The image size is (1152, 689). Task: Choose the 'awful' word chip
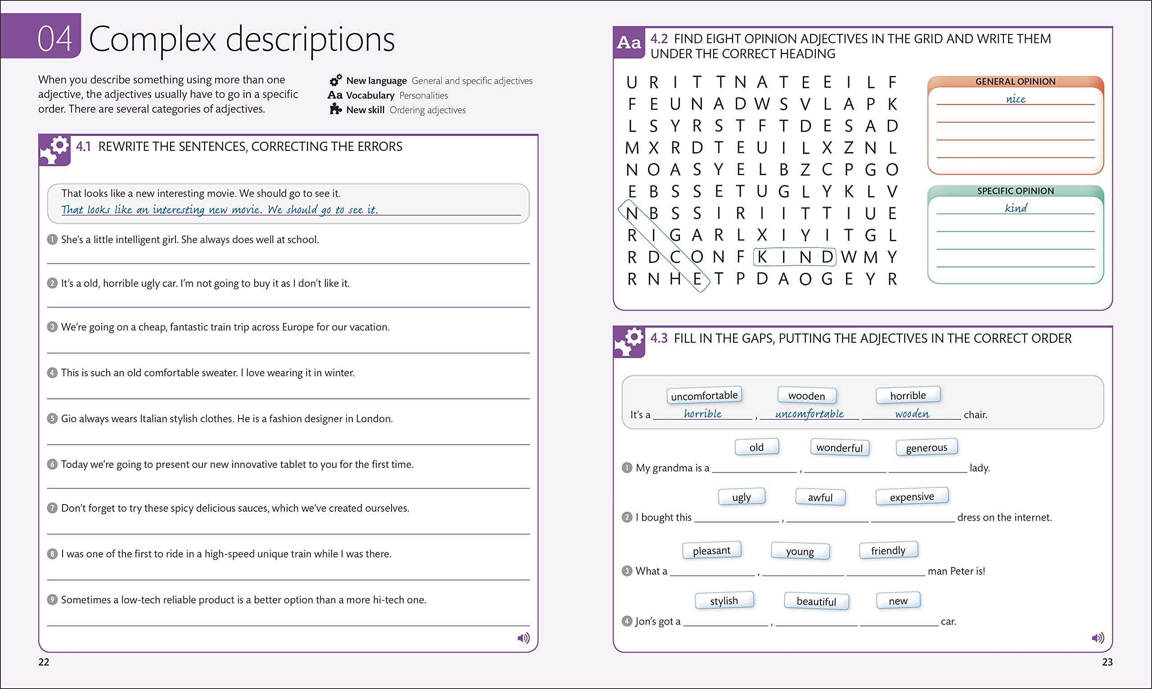(x=821, y=497)
